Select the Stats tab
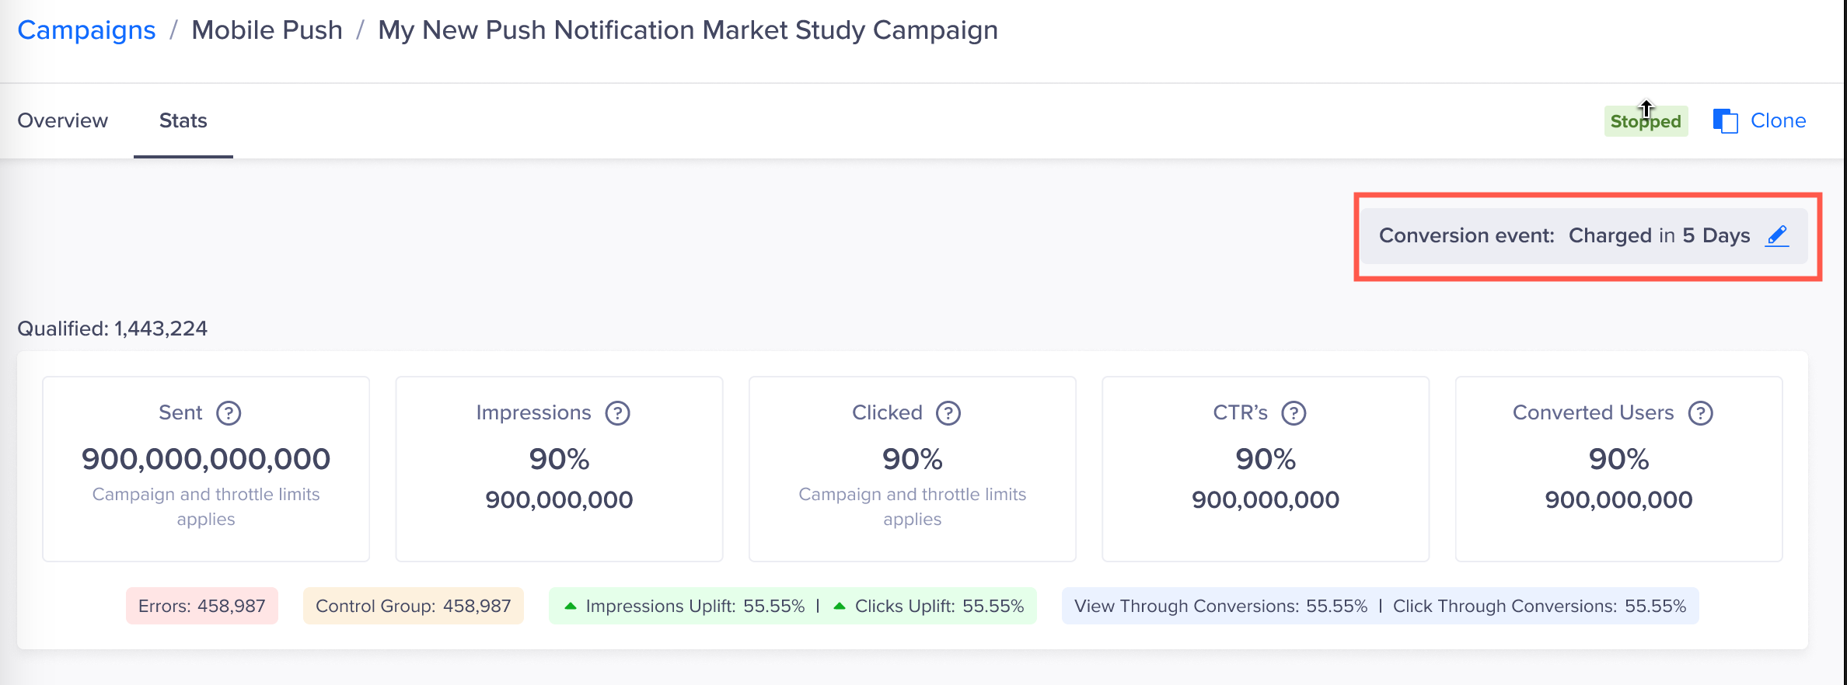The height and width of the screenshot is (685, 1847). click(183, 121)
